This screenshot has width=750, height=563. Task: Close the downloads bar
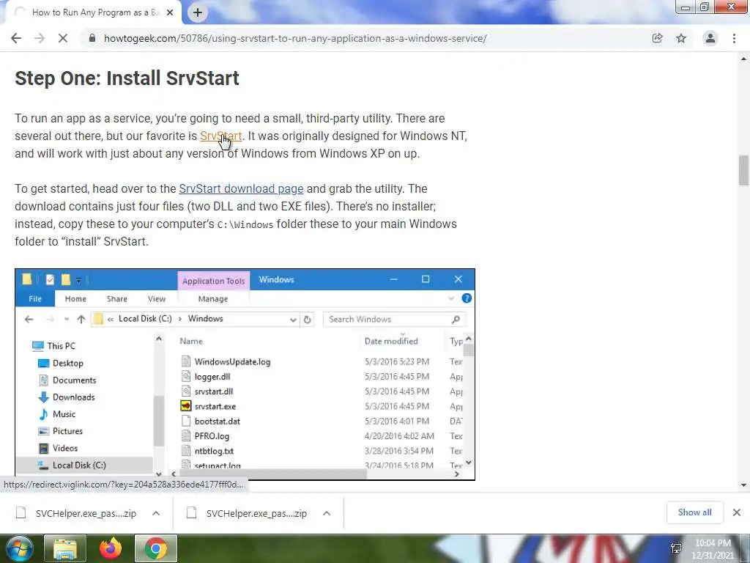[x=737, y=512]
